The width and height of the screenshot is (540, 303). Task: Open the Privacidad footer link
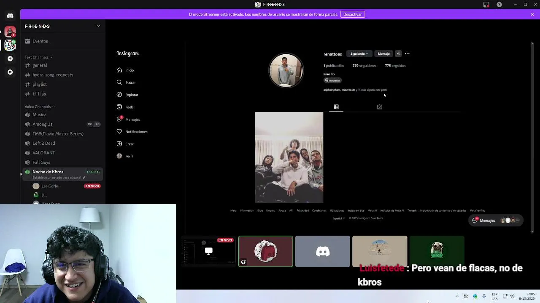302,210
